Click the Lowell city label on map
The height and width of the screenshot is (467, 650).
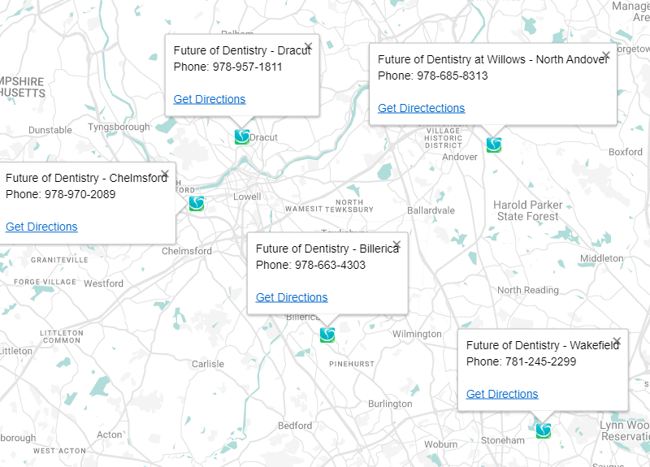247,197
